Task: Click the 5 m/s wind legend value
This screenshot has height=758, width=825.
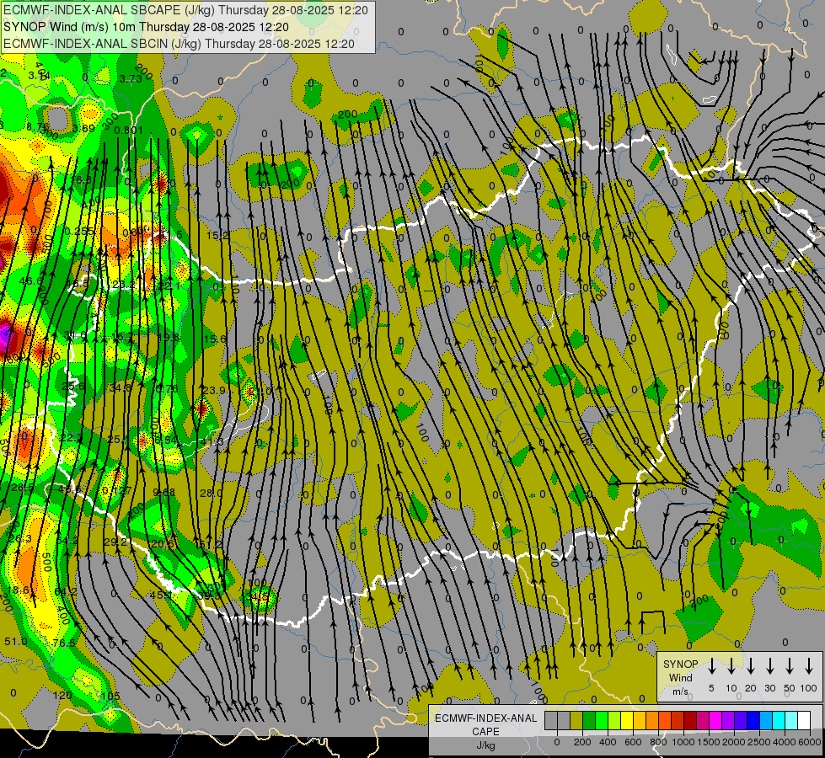Action: tap(711, 688)
